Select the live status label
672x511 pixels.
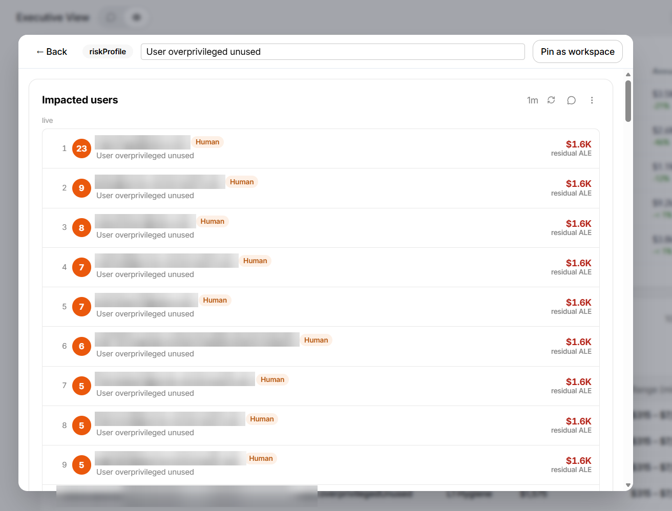47,120
